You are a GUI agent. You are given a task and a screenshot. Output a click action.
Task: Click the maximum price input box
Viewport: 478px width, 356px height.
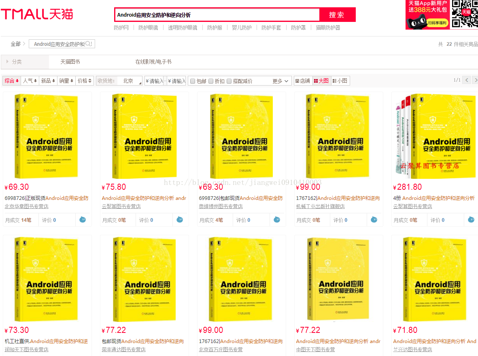coord(176,81)
